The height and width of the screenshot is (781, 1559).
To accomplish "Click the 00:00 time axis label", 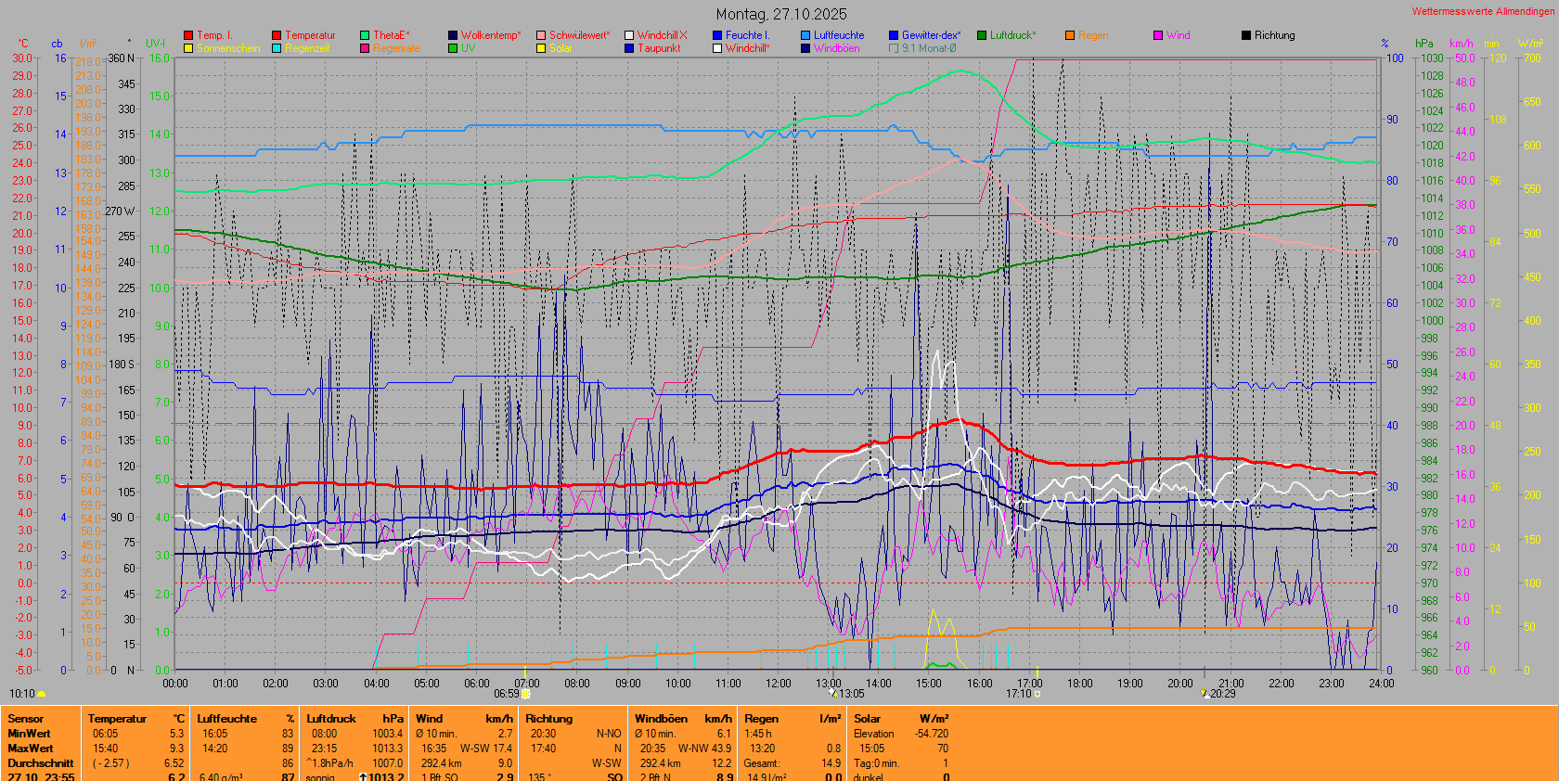I will (175, 684).
